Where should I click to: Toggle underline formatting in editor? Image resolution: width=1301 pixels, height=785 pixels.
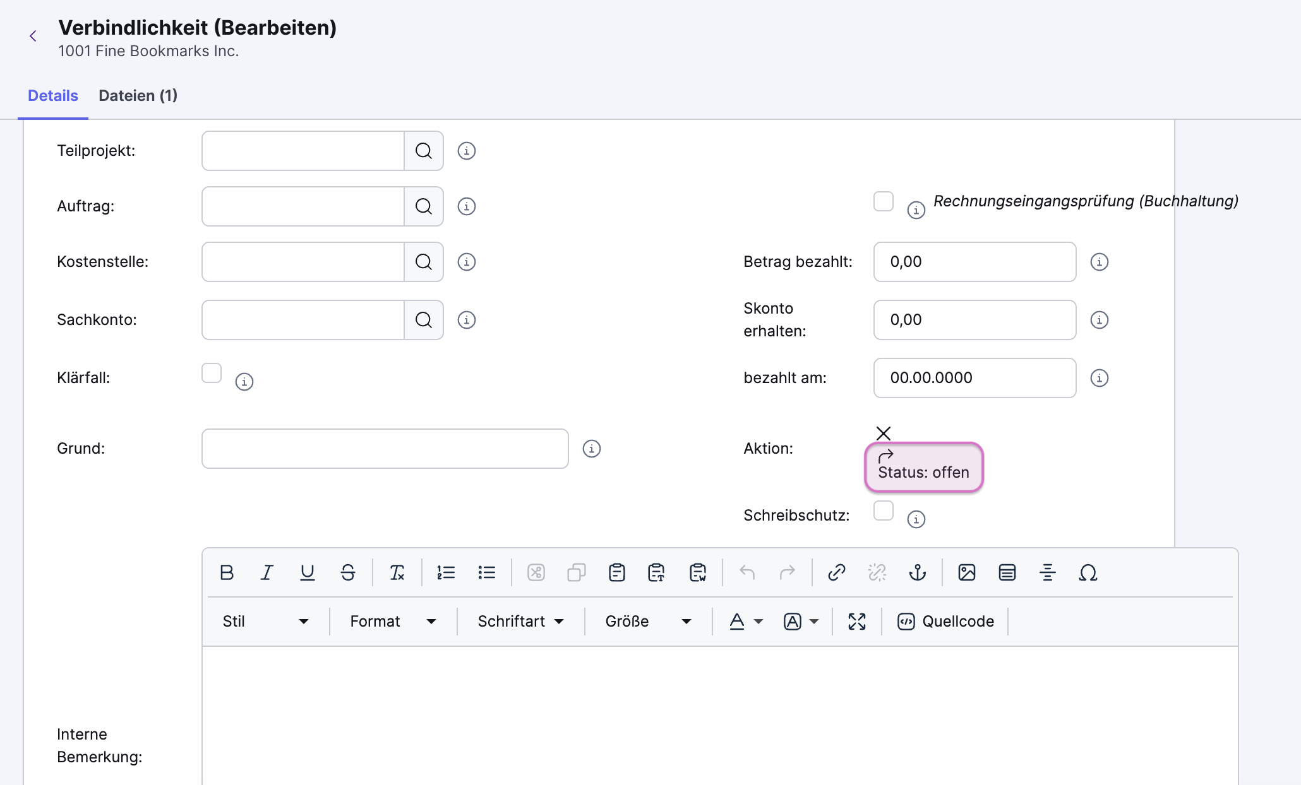tap(308, 572)
